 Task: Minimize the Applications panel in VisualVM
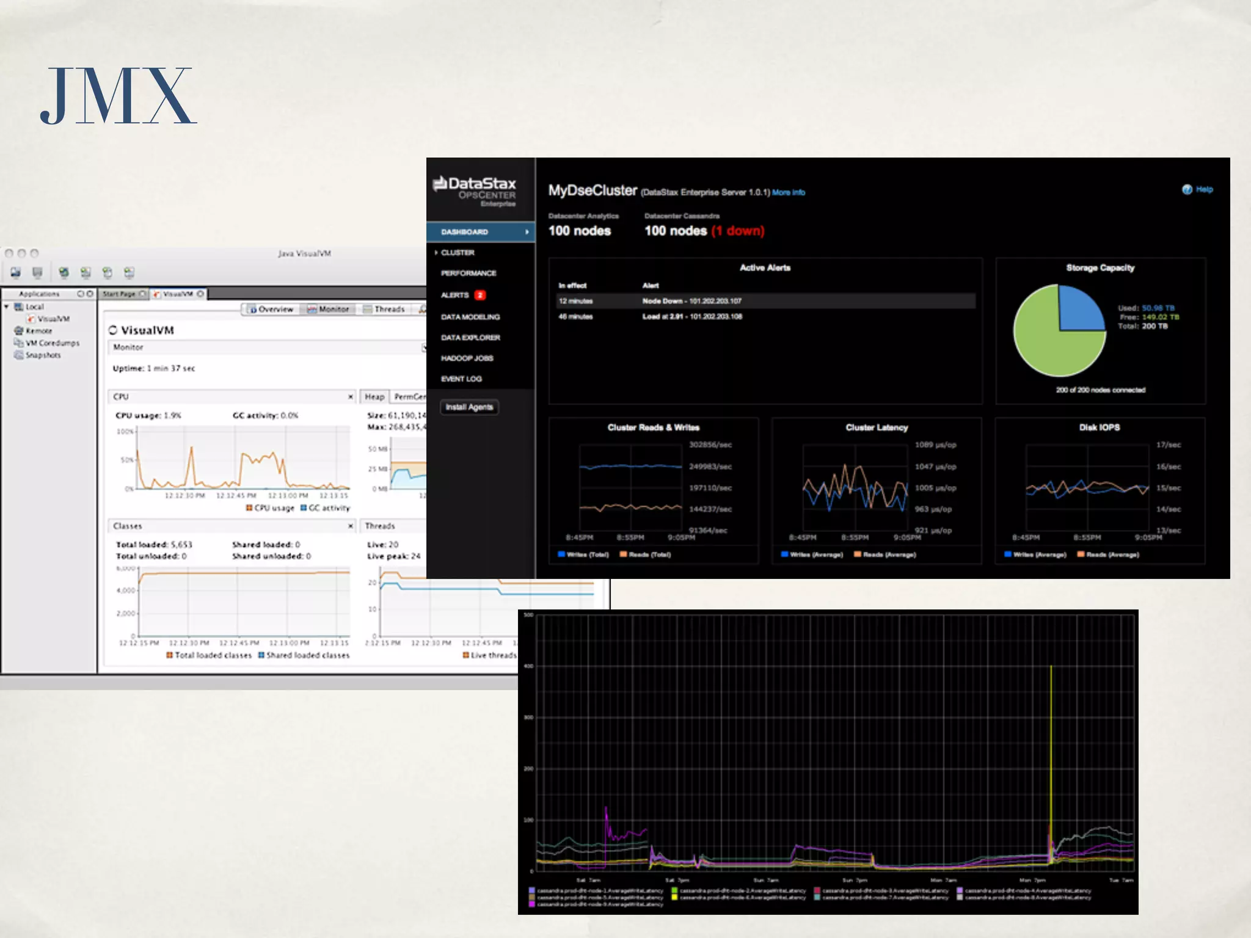(x=80, y=294)
